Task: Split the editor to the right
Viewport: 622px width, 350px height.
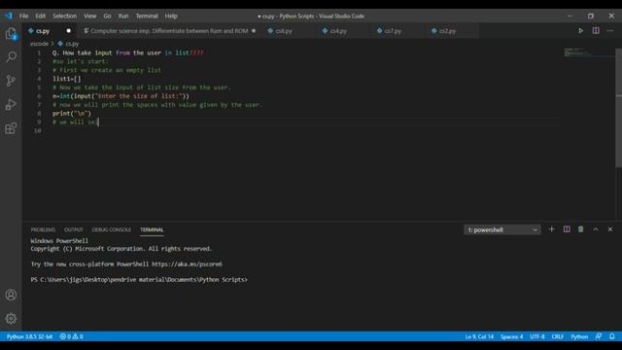Action: (x=596, y=30)
